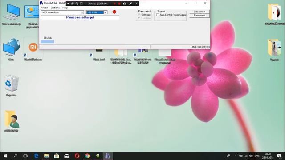Open Microsoft Store from the taskbar
Image resolution: width=285 pixels, height=160 pixels.
click(57, 156)
